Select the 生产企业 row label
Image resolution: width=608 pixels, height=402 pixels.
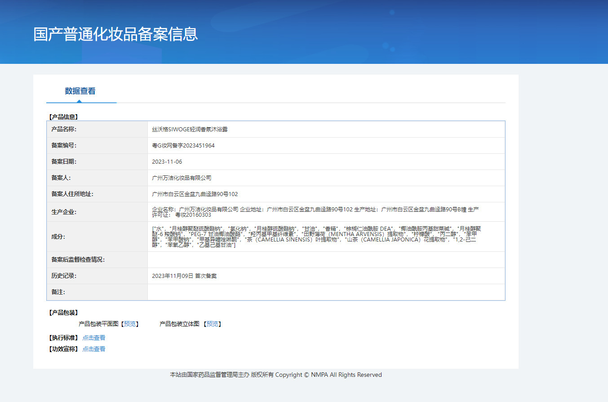(x=64, y=212)
